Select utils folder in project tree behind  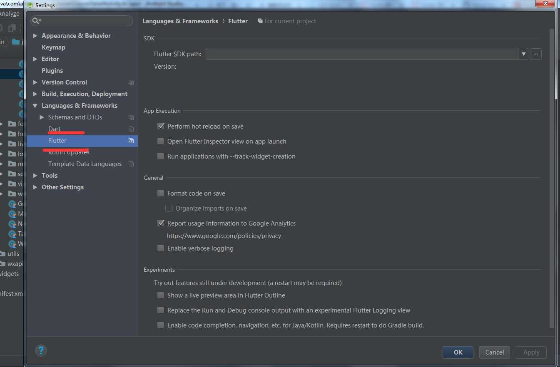(13, 254)
